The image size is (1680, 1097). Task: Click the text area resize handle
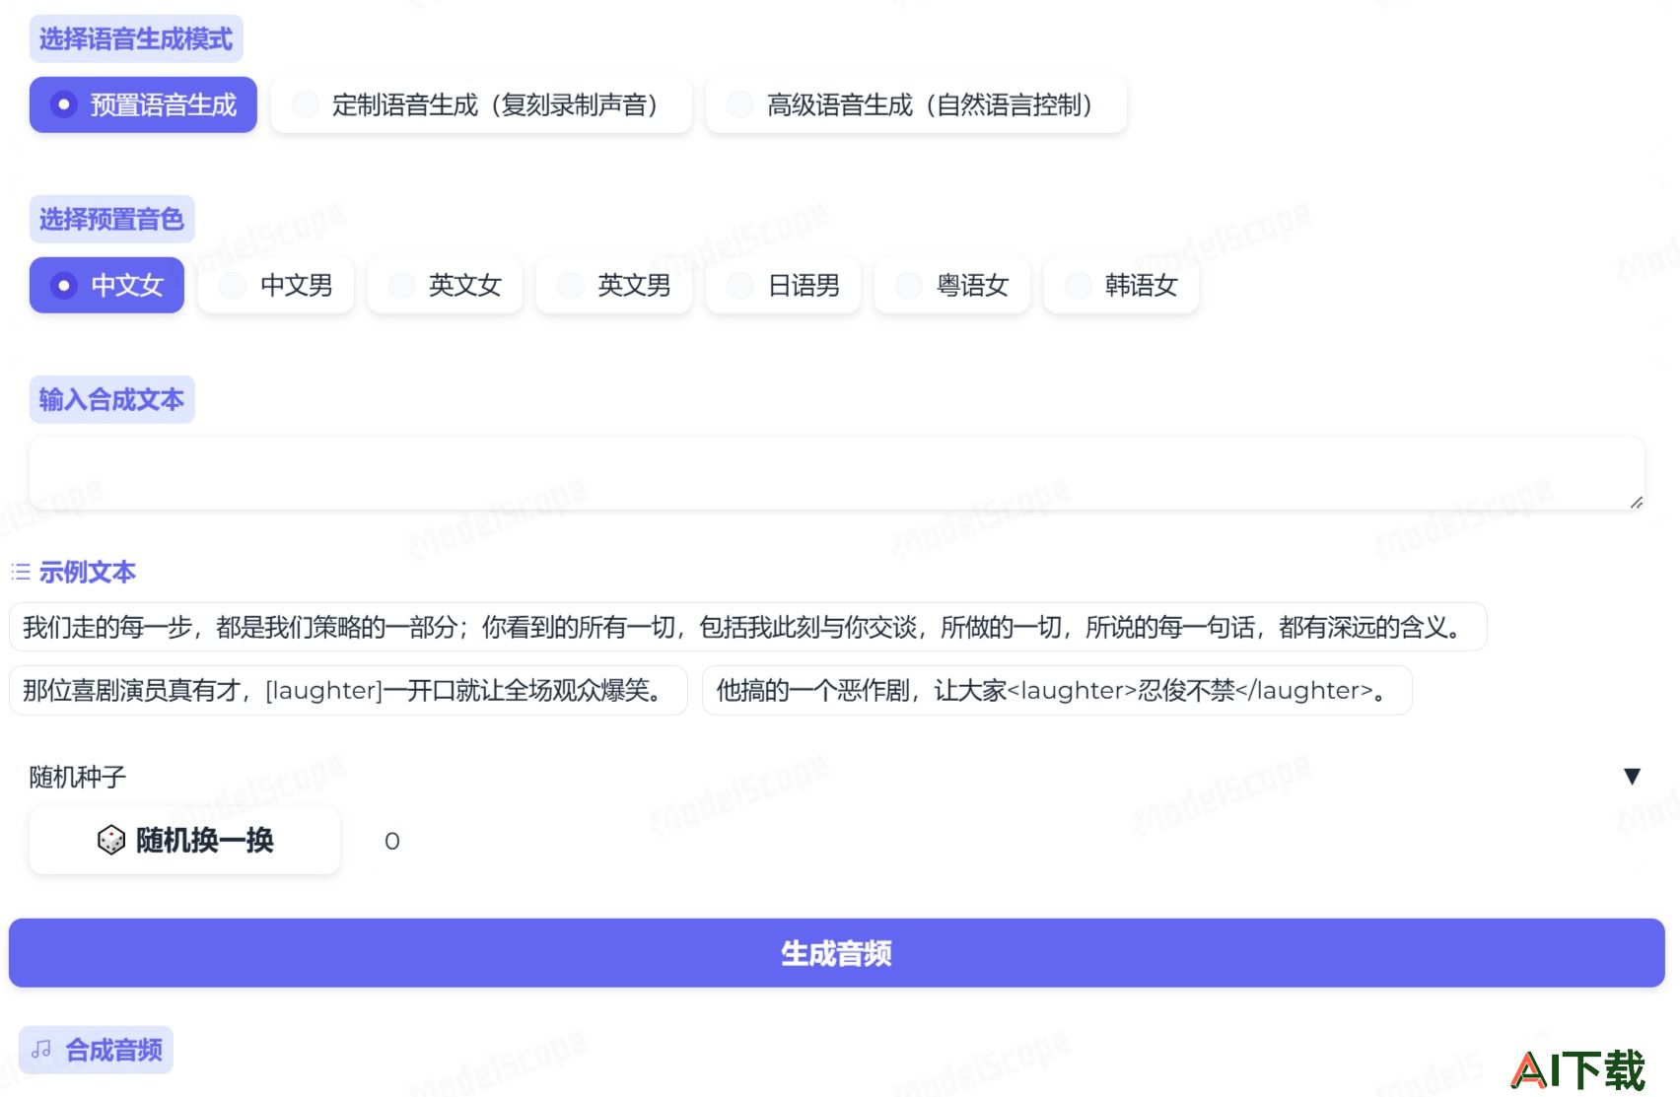(x=1637, y=503)
